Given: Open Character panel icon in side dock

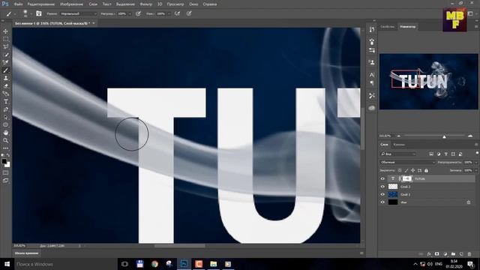Looking at the screenshot, I should tap(372, 74).
